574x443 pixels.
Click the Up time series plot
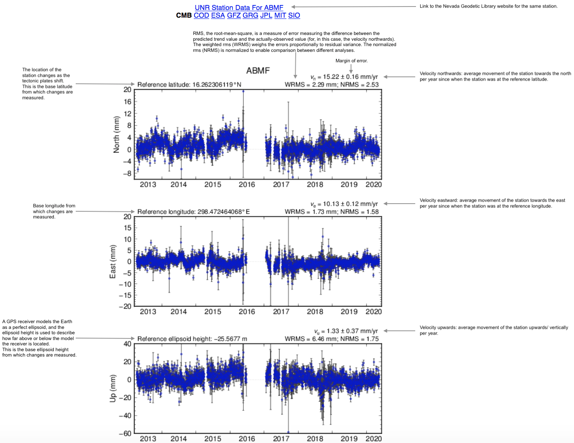(258, 388)
